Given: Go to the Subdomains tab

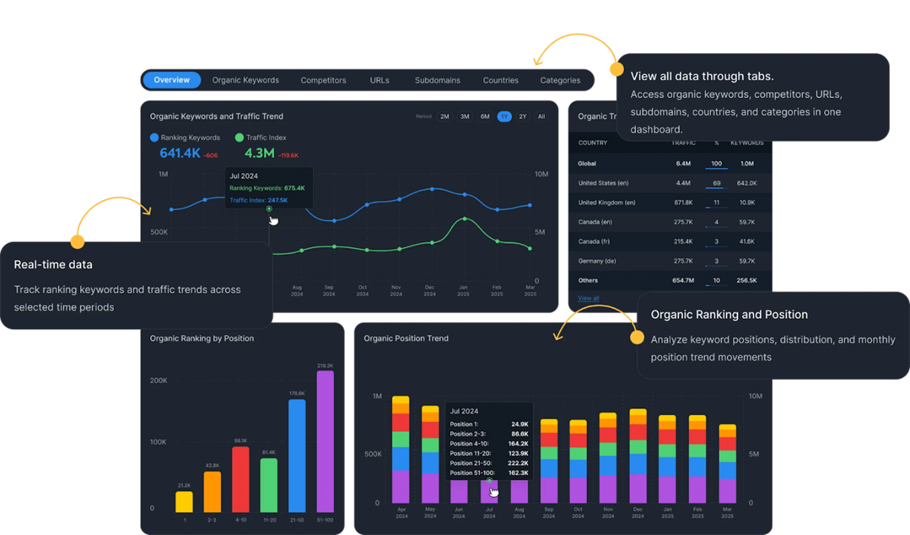Looking at the screenshot, I should (437, 80).
